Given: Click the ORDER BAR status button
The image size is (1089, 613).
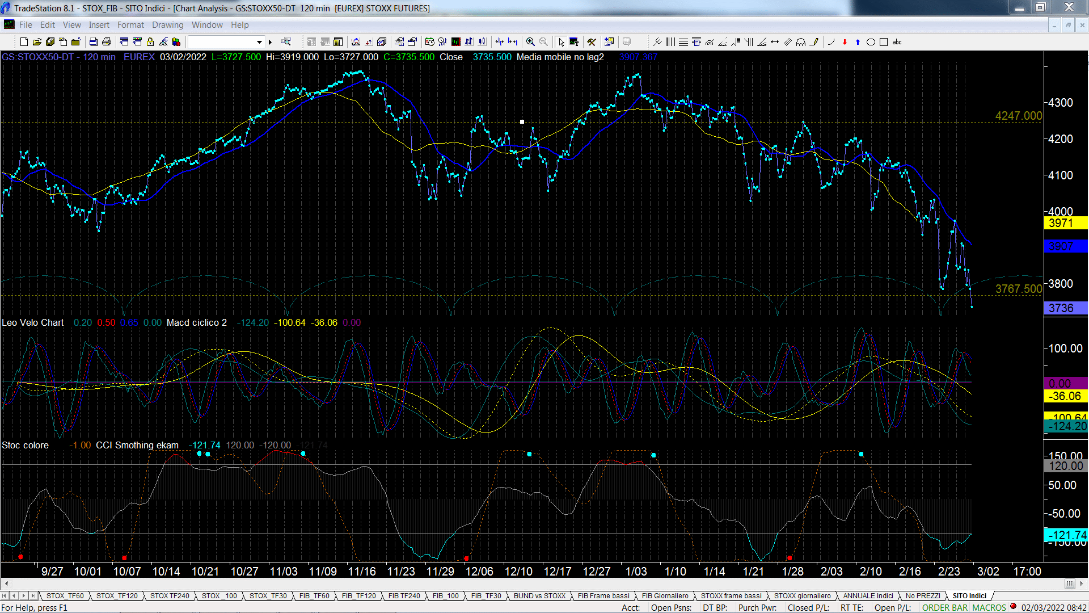Looking at the screenshot, I should click(x=945, y=608).
